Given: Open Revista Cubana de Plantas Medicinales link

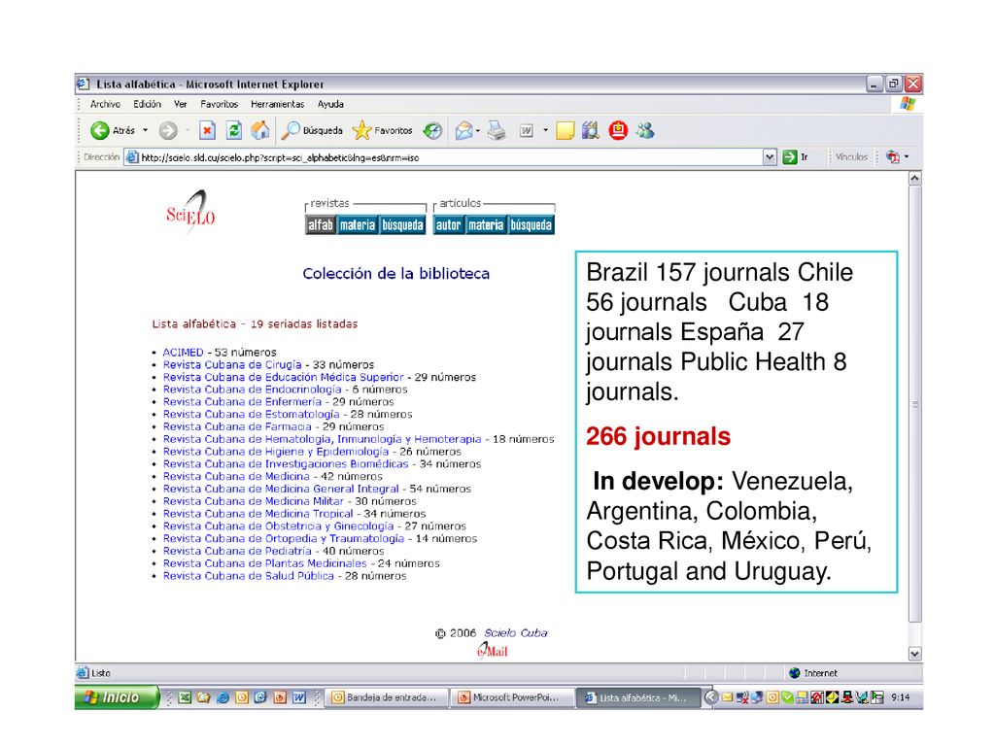Looking at the screenshot, I should click(x=264, y=563).
